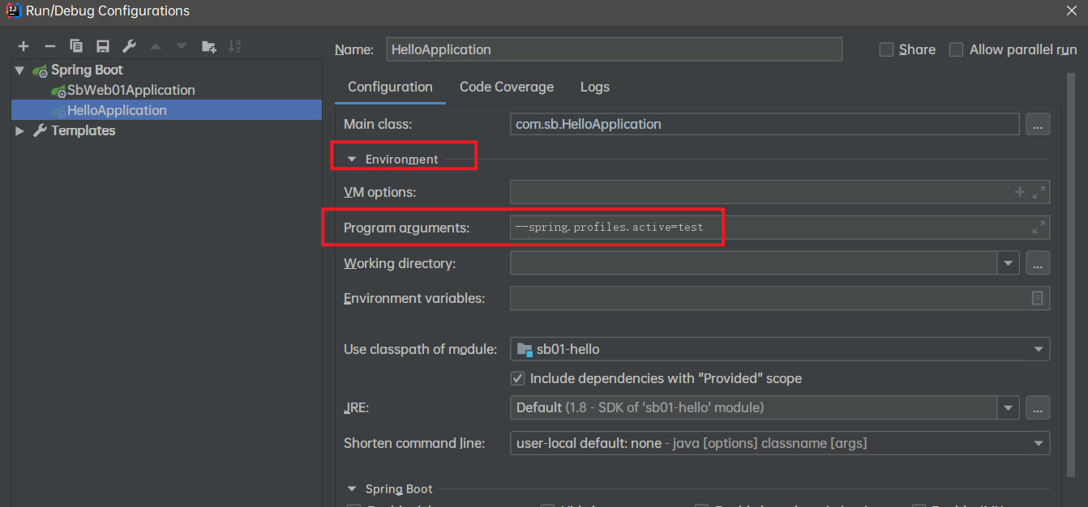Copy the configuration using the duplicate icon
Image resolution: width=1088 pixels, height=507 pixels.
[76, 46]
